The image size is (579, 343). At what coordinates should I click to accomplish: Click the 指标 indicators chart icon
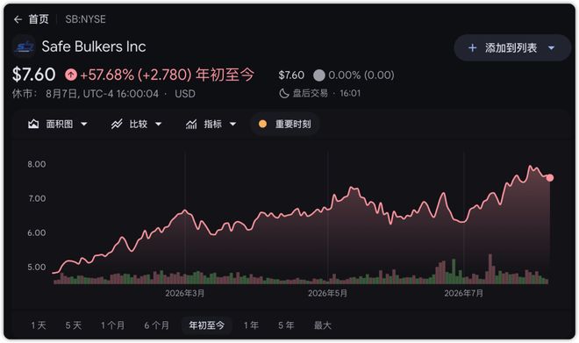191,124
